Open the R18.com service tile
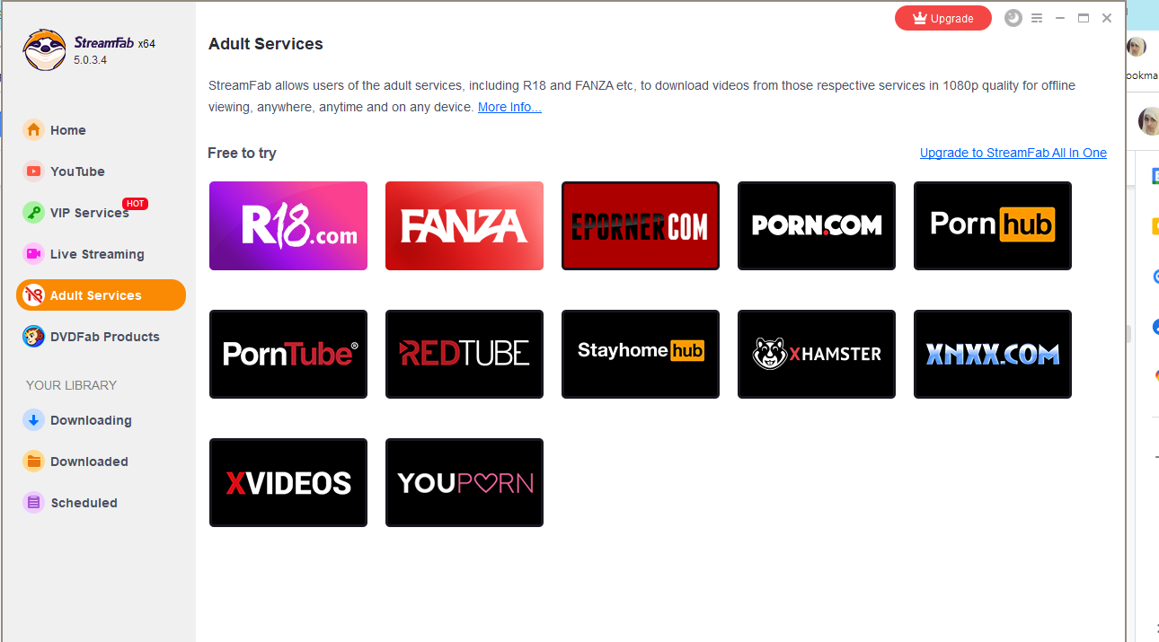Viewport: 1159px width, 642px height. [288, 225]
